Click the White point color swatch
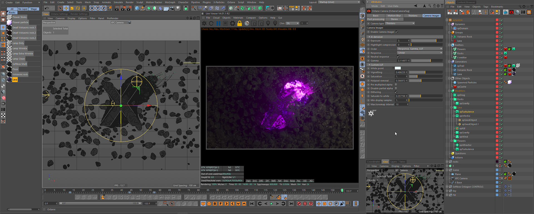This screenshot has height=214, width=534. [x=398, y=68]
